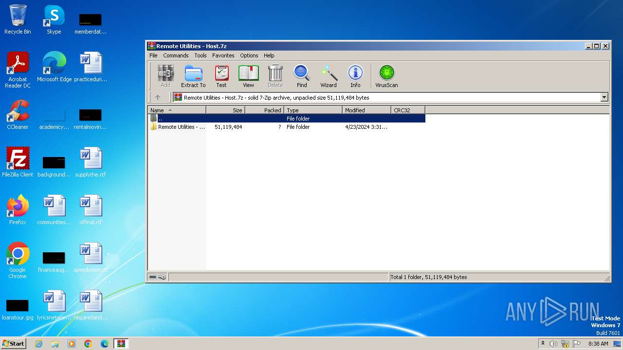The width and height of the screenshot is (623, 350).
Task: Open Firefox desktop shortcut
Action: pyautogui.click(x=18, y=210)
